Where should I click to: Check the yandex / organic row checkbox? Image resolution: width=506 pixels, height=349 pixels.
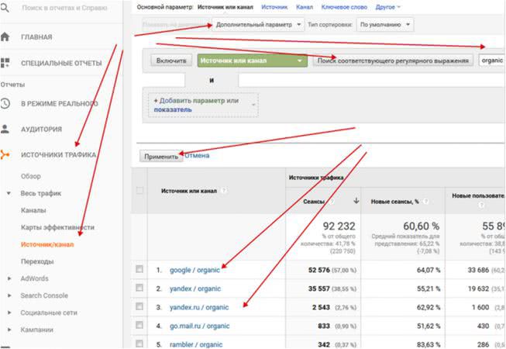click(139, 288)
